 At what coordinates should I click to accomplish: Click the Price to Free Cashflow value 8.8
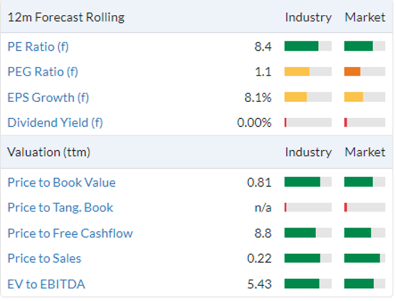coord(263,233)
